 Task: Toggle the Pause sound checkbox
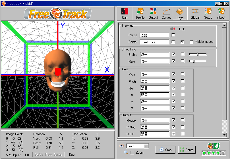click(x=173, y=35)
